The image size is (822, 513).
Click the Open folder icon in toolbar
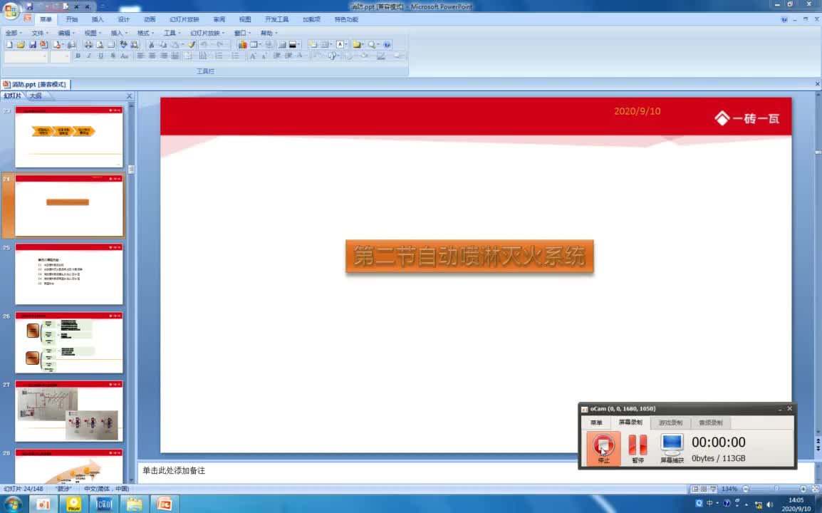pos(21,45)
